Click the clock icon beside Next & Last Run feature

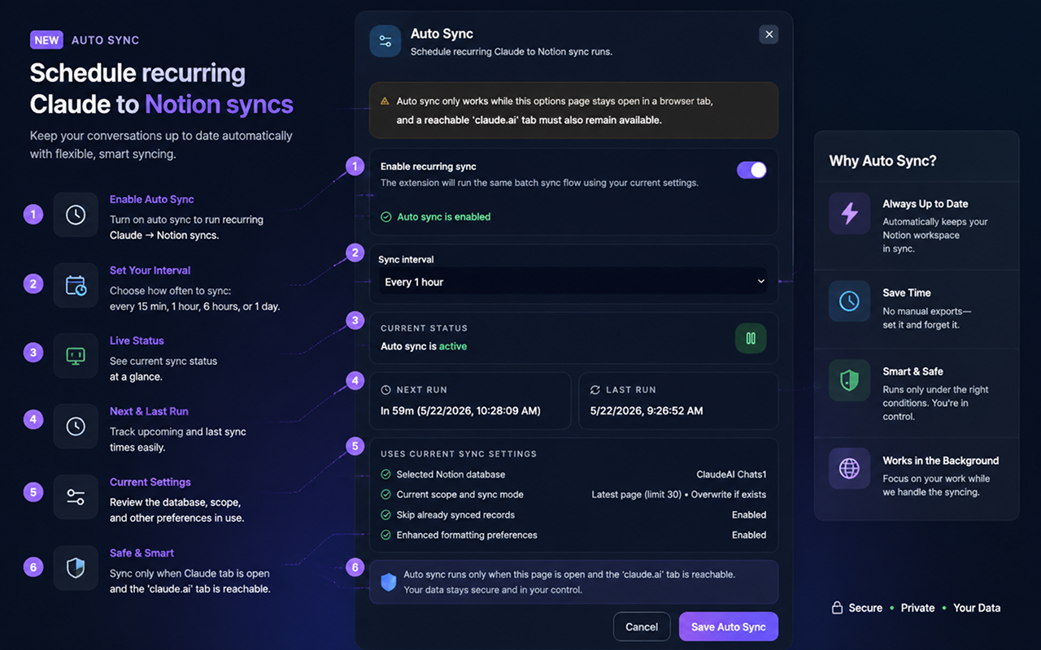[x=76, y=427]
